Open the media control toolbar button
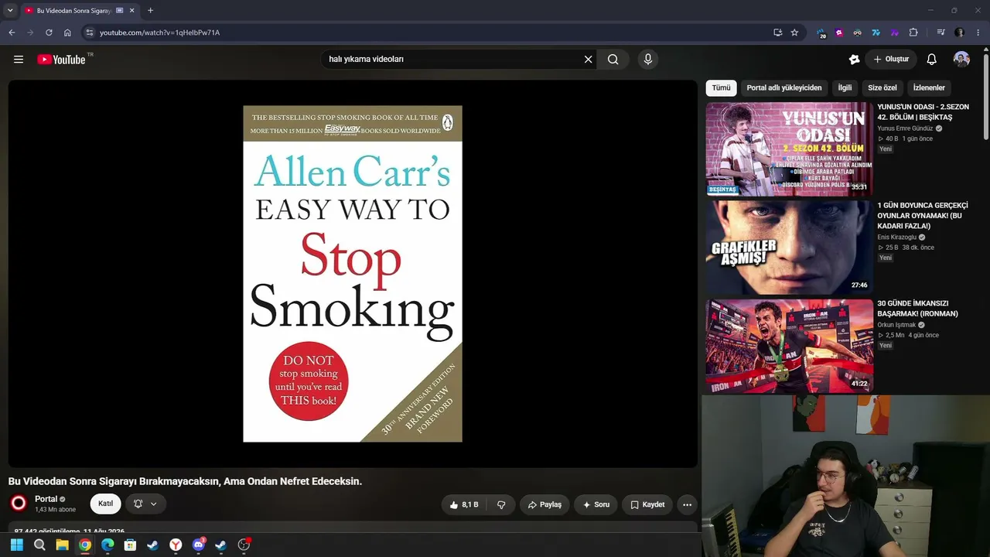The image size is (990, 557). pos(940,32)
